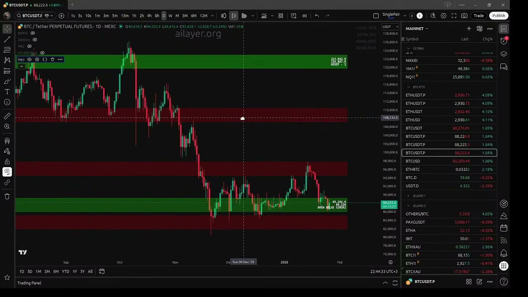Open NIKKEI row in watchlist
Viewport: 528px width, 297px height.
(x=449, y=60)
